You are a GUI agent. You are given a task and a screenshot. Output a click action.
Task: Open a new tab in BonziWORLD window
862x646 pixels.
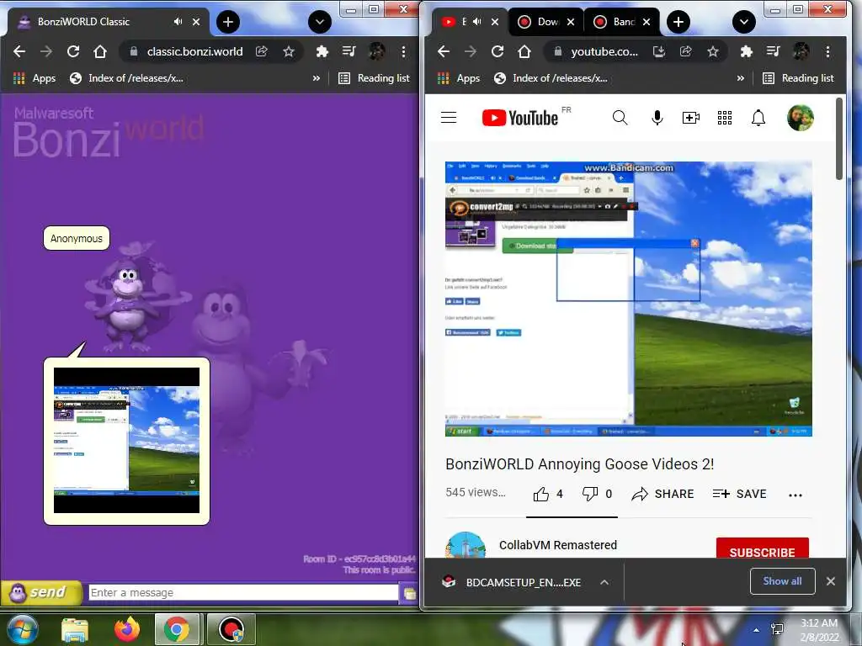[x=227, y=22]
